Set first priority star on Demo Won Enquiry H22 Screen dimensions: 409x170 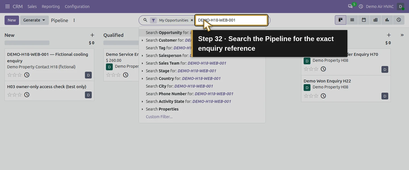306,96
